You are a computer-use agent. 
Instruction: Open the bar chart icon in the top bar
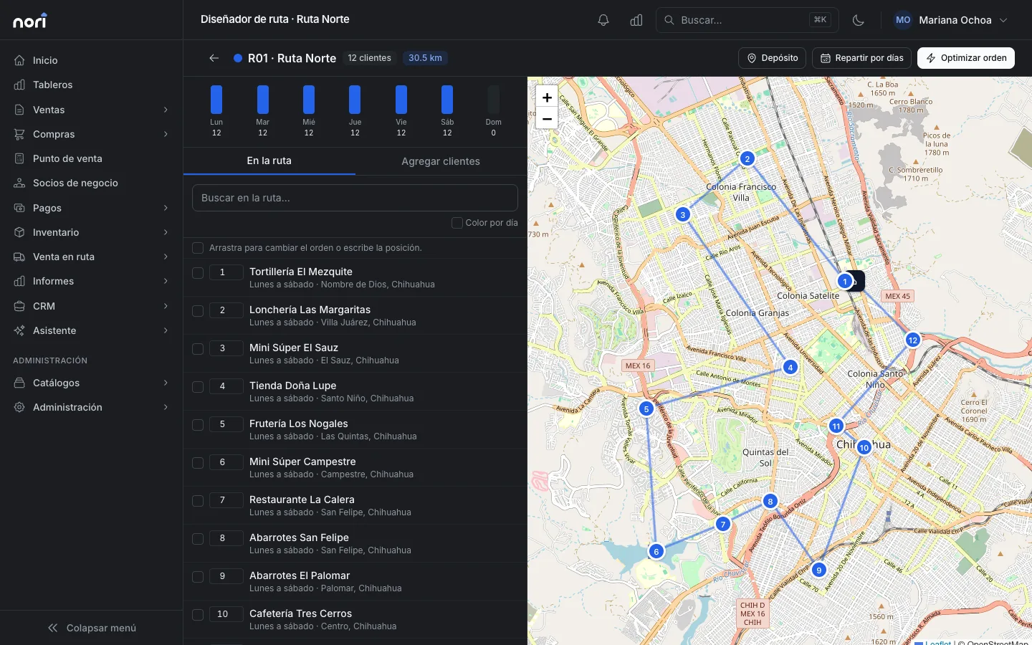click(636, 20)
